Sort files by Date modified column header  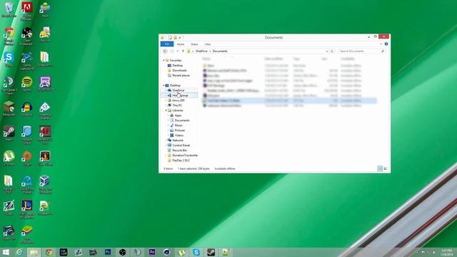tap(273, 59)
